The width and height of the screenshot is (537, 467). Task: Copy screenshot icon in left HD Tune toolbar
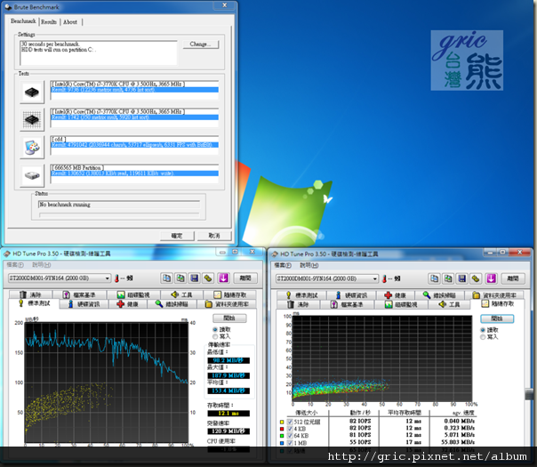coord(180,278)
